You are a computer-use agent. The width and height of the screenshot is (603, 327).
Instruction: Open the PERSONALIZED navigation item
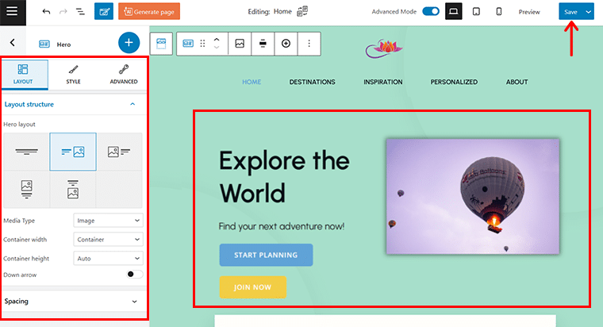coord(454,82)
